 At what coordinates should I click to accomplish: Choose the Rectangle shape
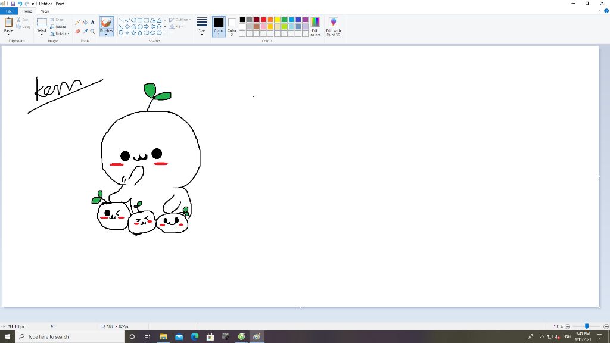pos(139,20)
